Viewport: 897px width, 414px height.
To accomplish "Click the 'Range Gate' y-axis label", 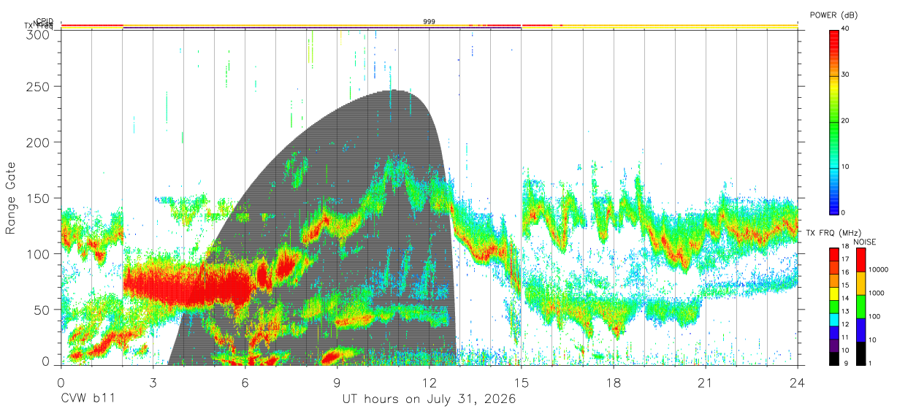I will (11, 199).
